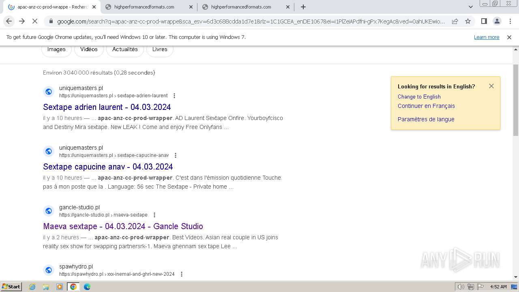Open more options for the capucine-anav result
This screenshot has height=292, width=519.
coord(176,155)
